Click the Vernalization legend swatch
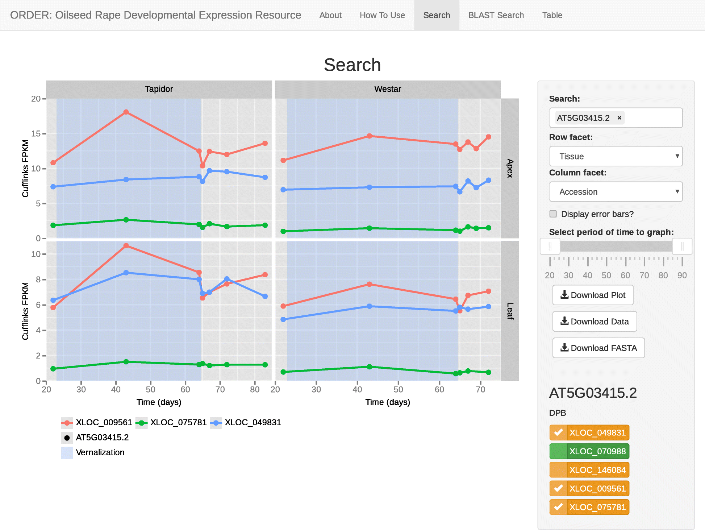The height and width of the screenshot is (530, 705). point(67,453)
